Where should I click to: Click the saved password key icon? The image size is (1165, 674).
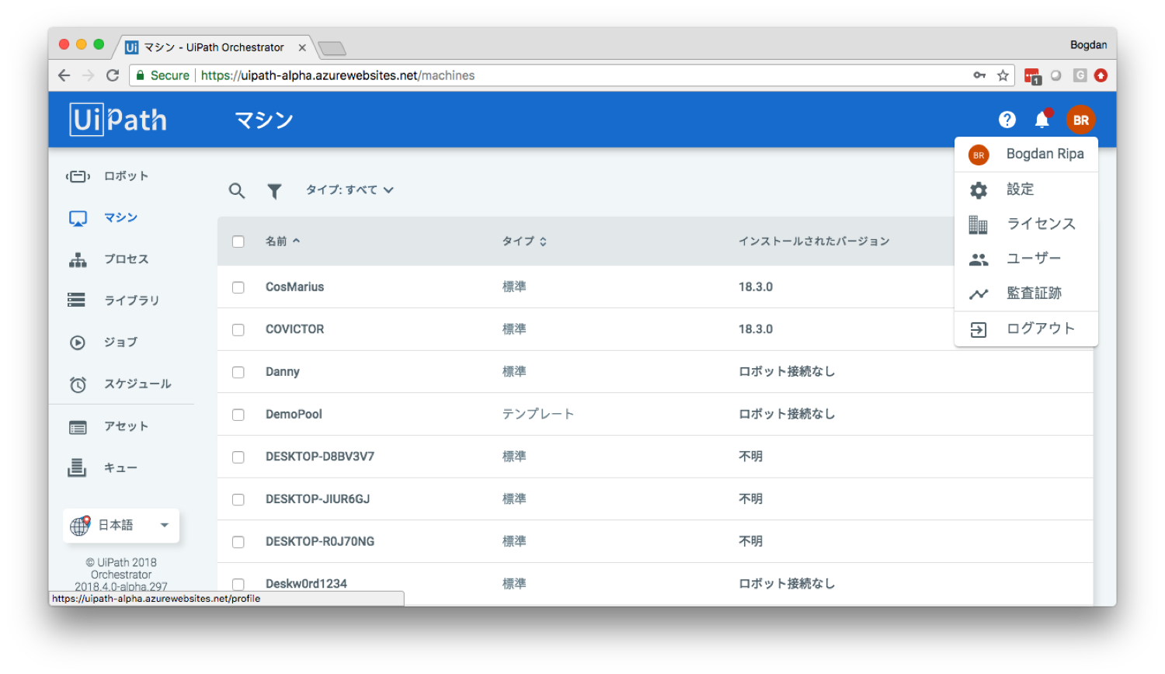979,75
